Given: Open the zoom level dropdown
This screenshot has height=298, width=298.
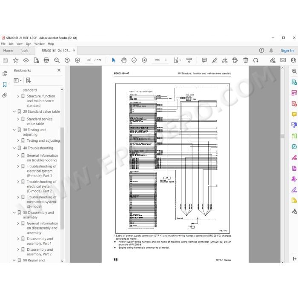Looking at the screenshot, I should pyautogui.click(x=166, y=60).
